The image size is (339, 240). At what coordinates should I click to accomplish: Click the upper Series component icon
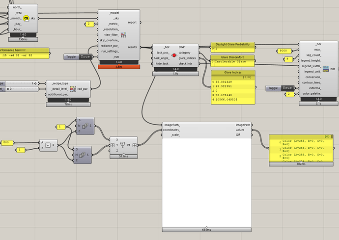click(85, 126)
